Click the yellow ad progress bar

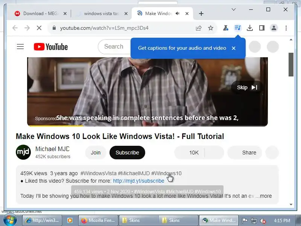(x=56, y=126)
